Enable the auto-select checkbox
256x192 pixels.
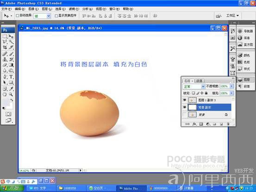pos(17,16)
